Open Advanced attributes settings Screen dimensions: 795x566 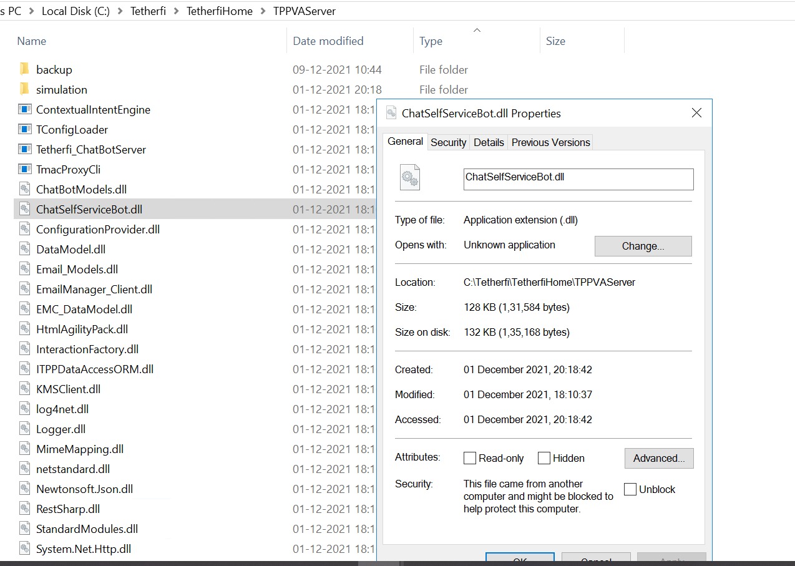click(659, 458)
